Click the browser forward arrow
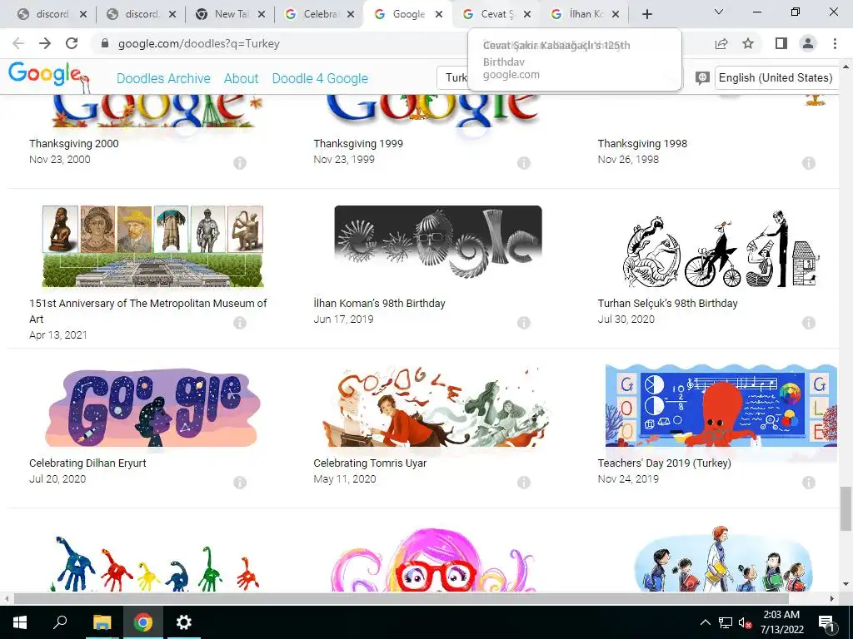 click(x=45, y=43)
